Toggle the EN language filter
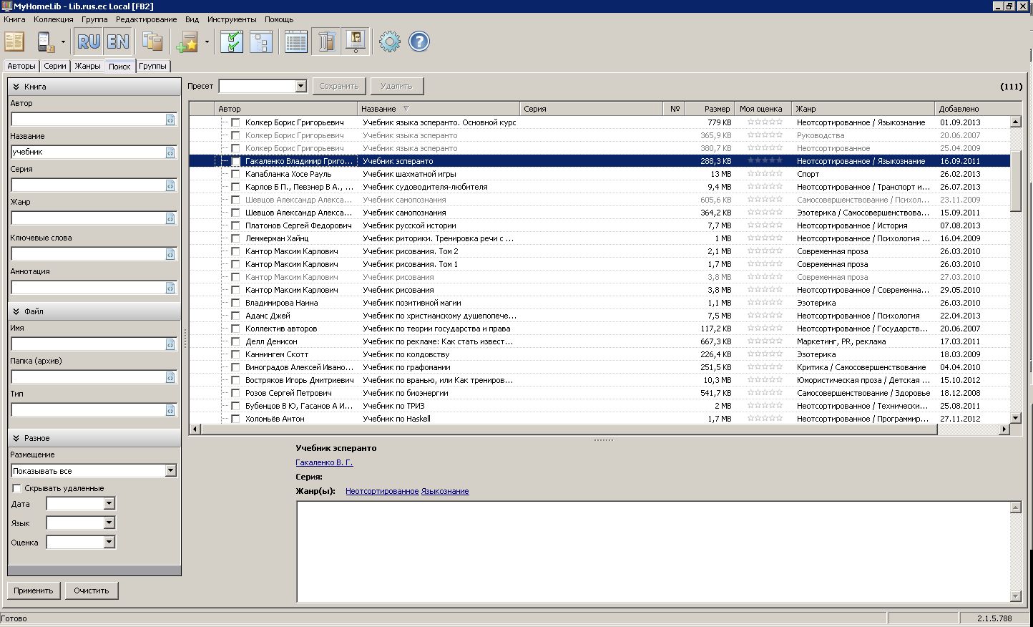Viewport: 1033px width, 627px height. [x=118, y=42]
